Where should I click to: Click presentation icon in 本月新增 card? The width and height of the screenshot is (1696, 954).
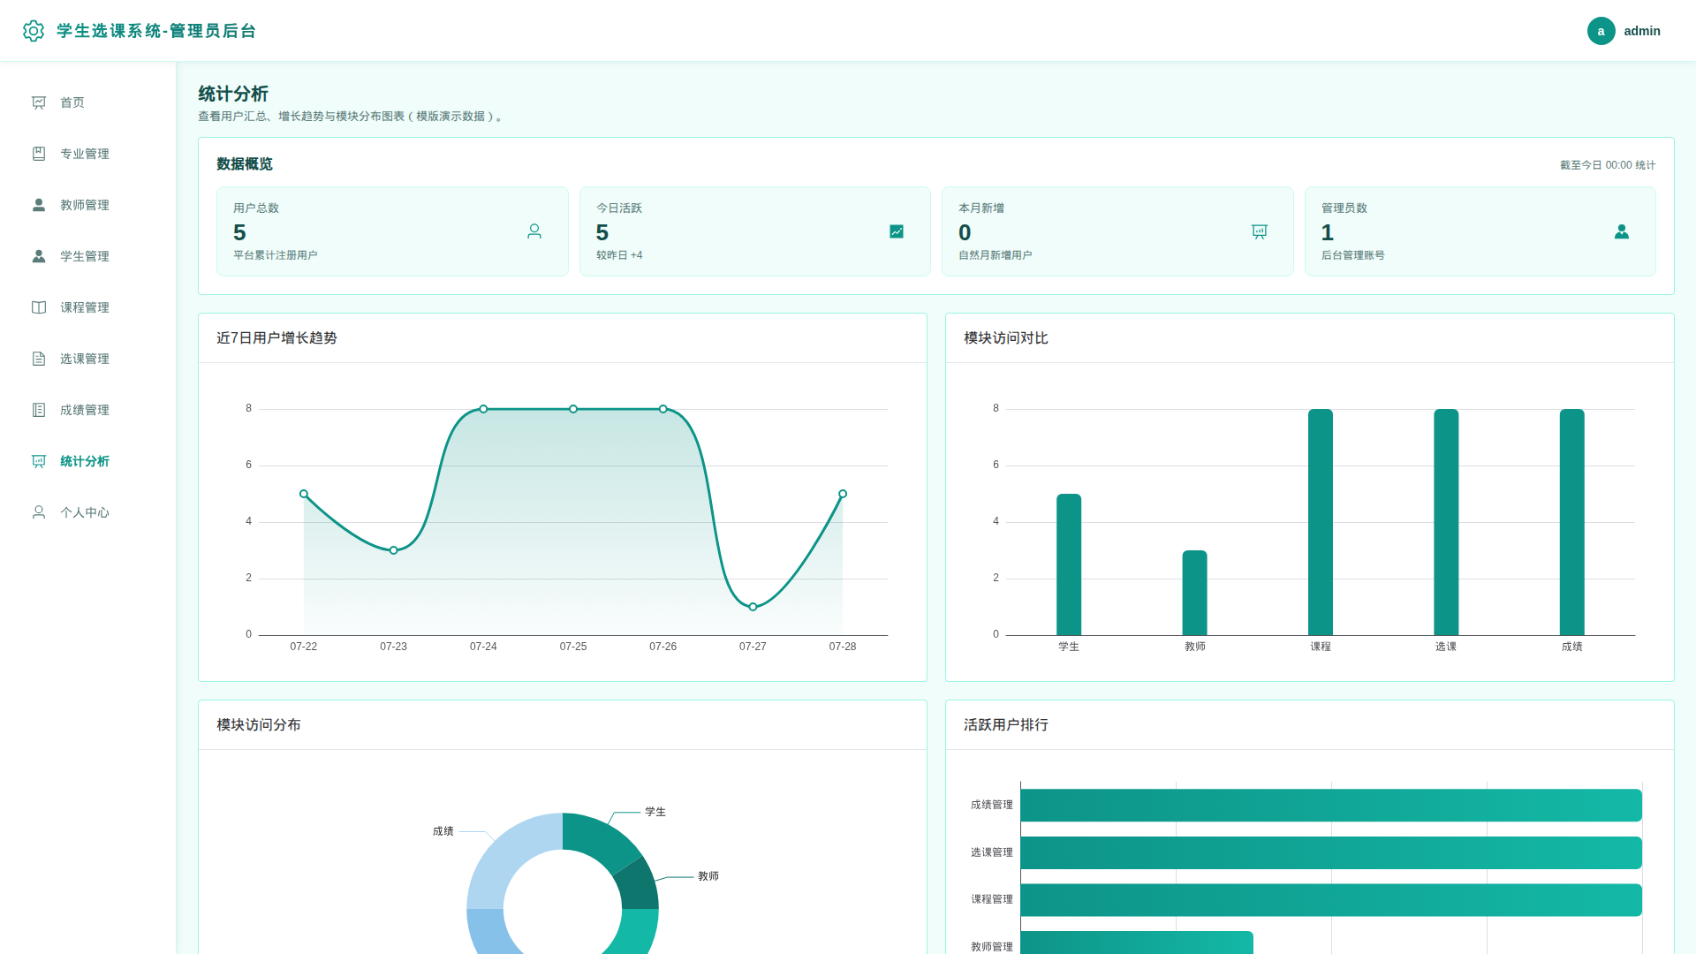pos(1260,231)
